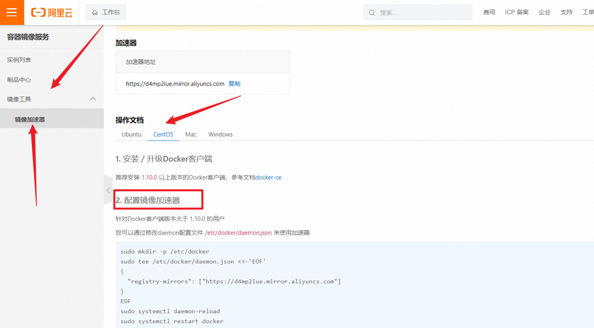
Task: Open the 企业 top menu
Action: (x=545, y=12)
